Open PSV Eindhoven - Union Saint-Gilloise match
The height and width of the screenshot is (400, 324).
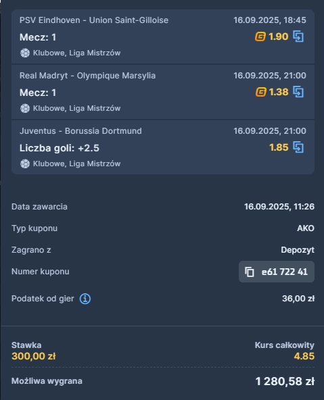[x=94, y=20]
